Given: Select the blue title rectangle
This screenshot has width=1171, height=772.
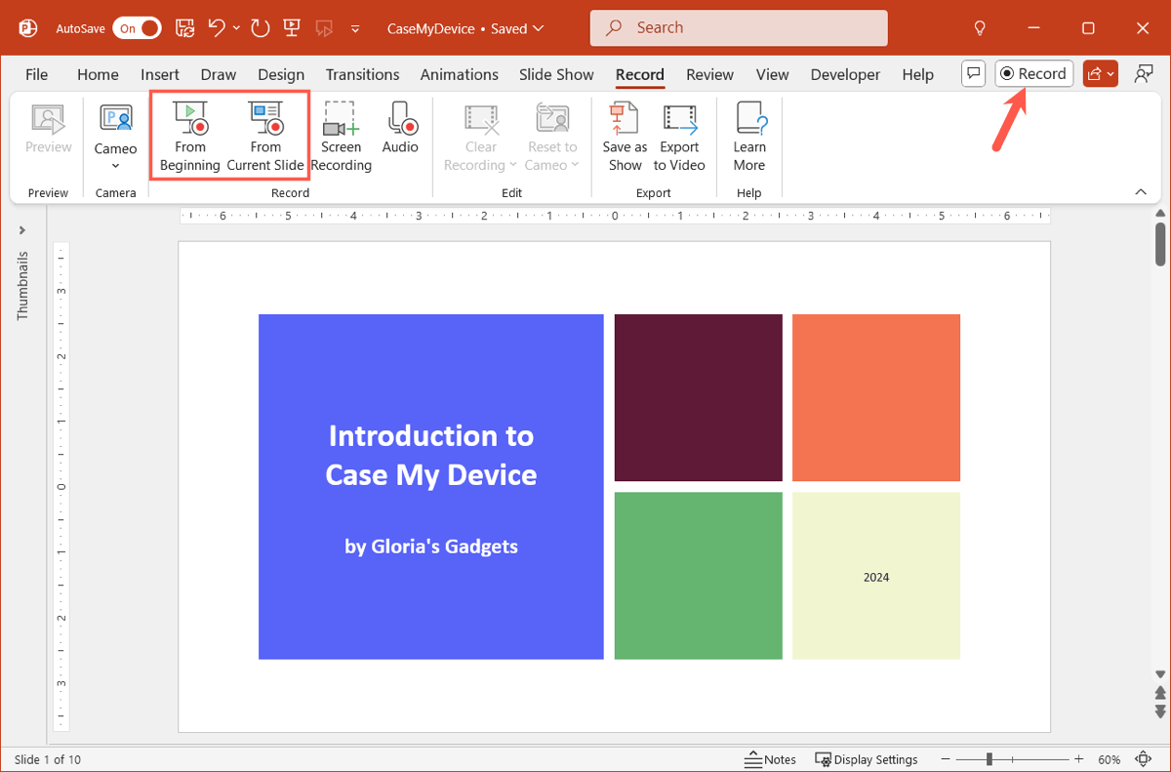Looking at the screenshot, I should point(430,487).
